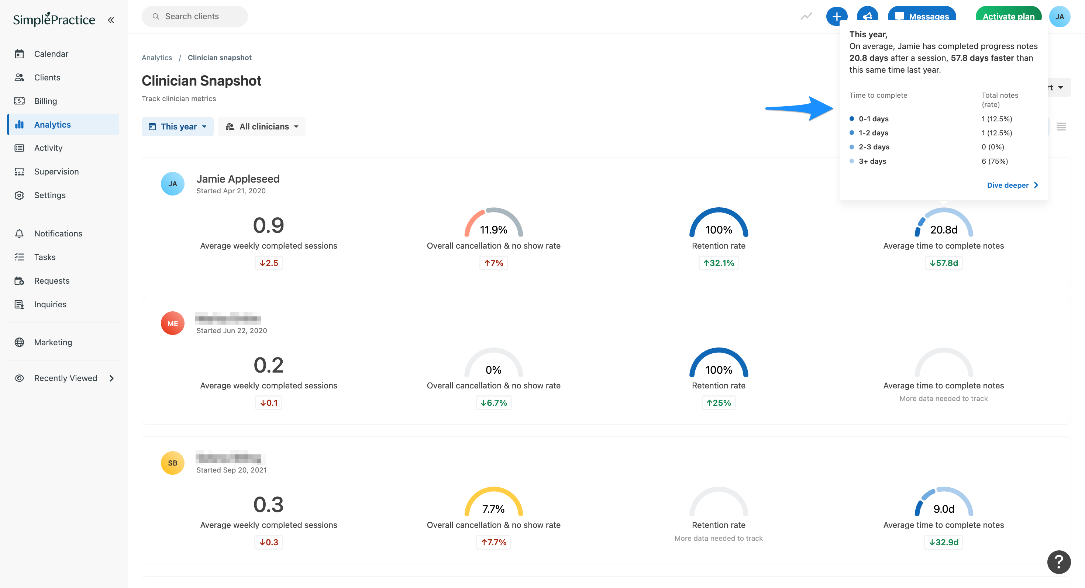Click the SimplePractice logo

click(x=54, y=19)
